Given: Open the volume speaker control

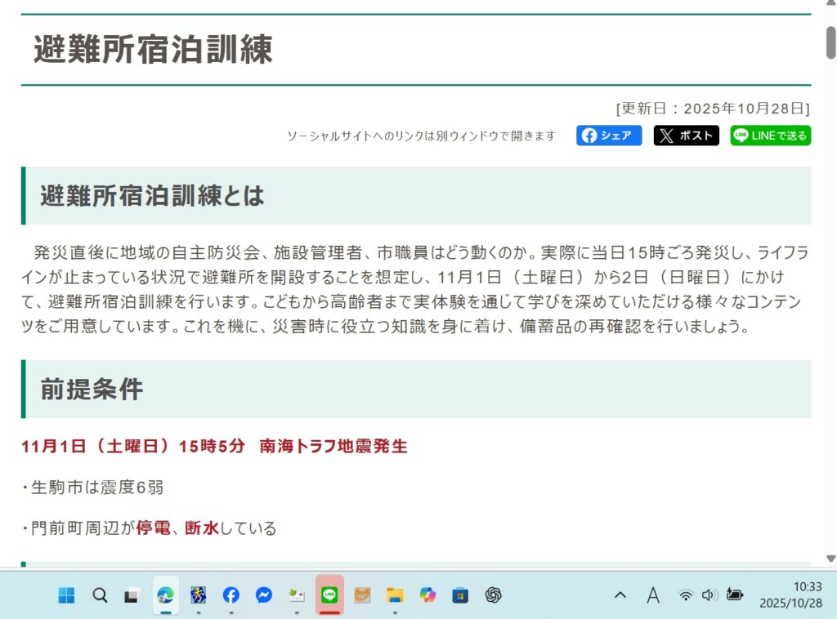Looking at the screenshot, I should tap(708, 595).
